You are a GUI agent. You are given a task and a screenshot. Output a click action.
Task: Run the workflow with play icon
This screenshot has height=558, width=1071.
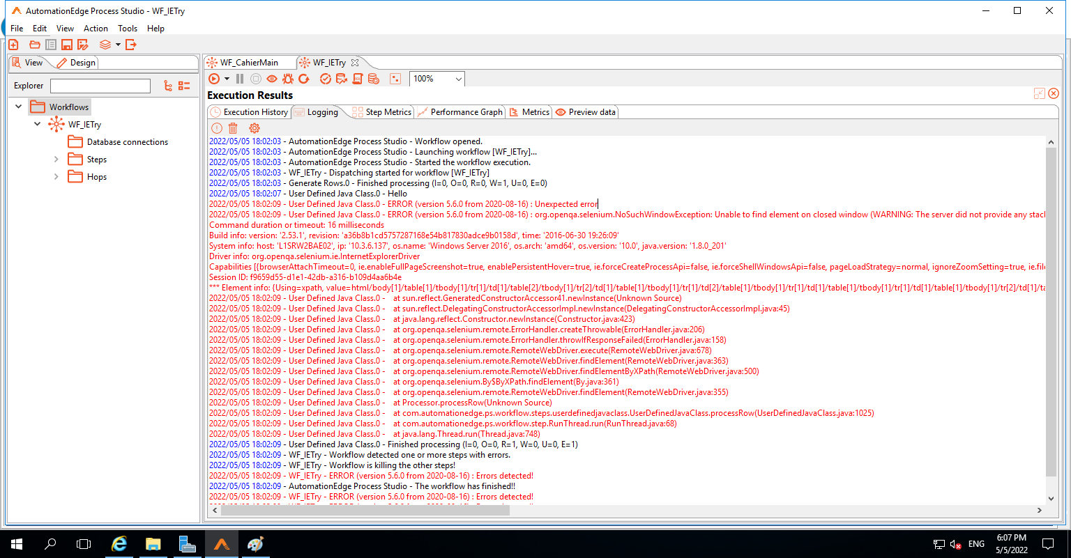(214, 79)
